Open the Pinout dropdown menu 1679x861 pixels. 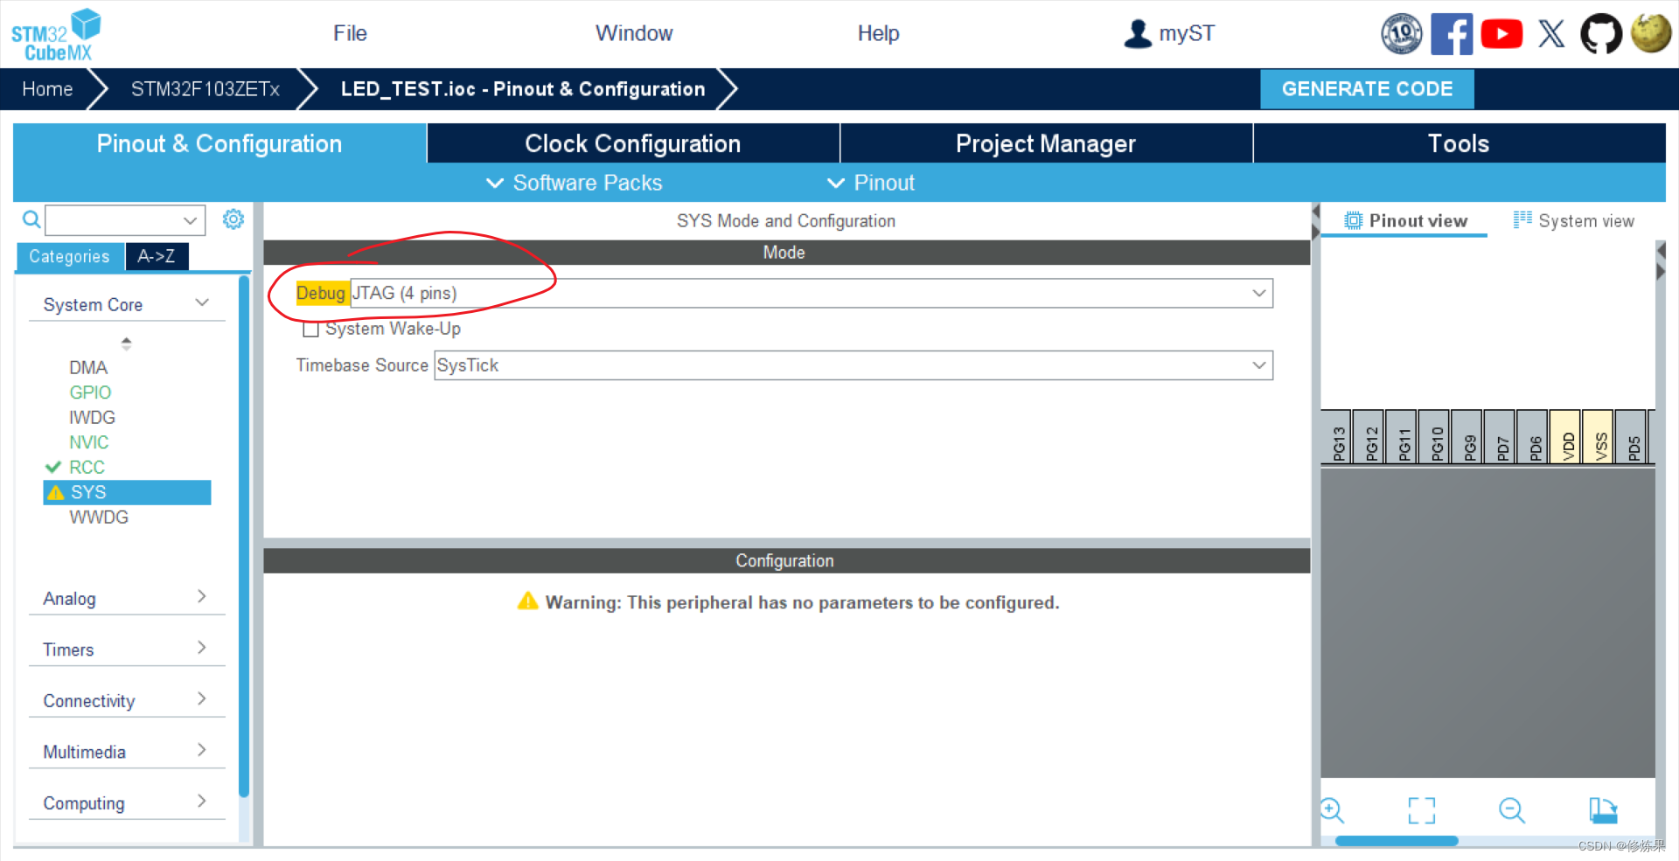[871, 183]
